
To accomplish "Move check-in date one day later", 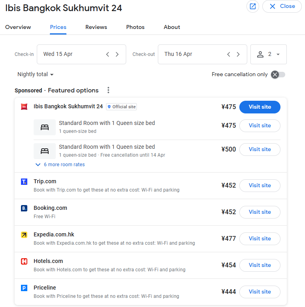I will pos(117,54).
